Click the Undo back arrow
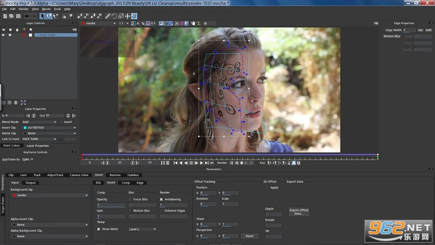This screenshot has height=245, width=435. [x=27, y=16]
